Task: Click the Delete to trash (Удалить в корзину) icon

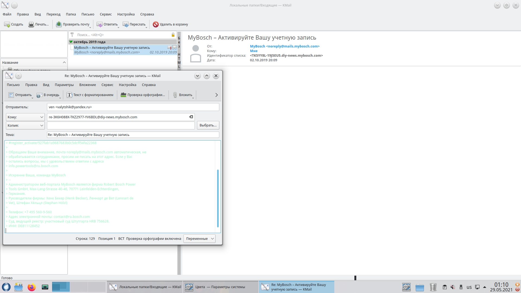Action: 155,24
